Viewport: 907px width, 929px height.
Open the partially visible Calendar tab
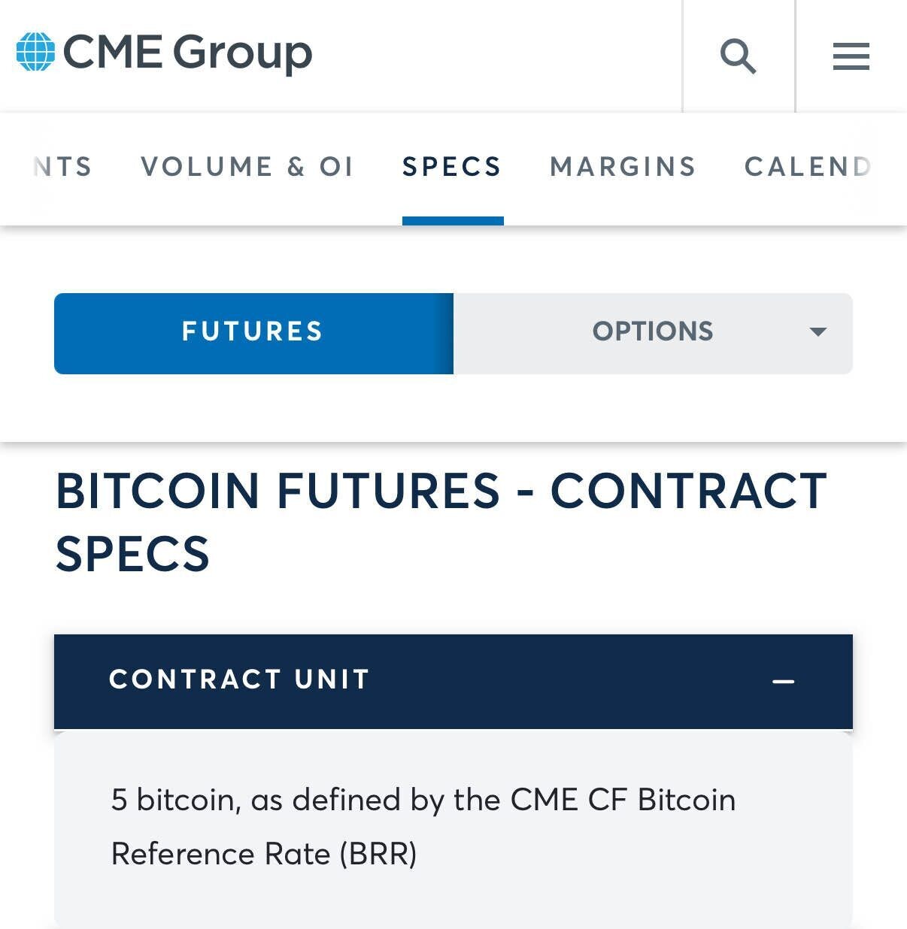[x=808, y=167]
